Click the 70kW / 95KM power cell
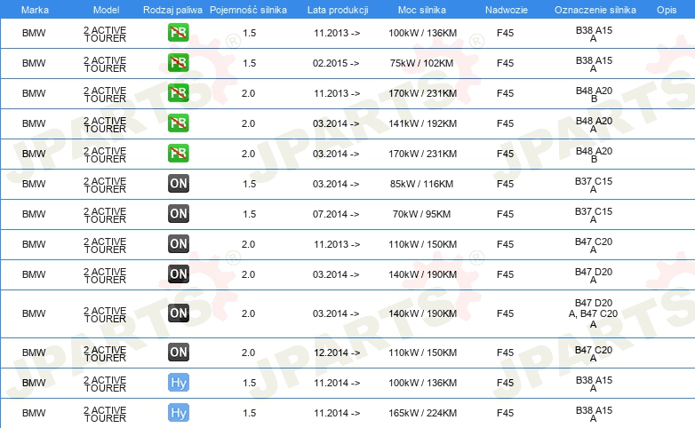The image size is (695, 428). click(x=421, y=214)
